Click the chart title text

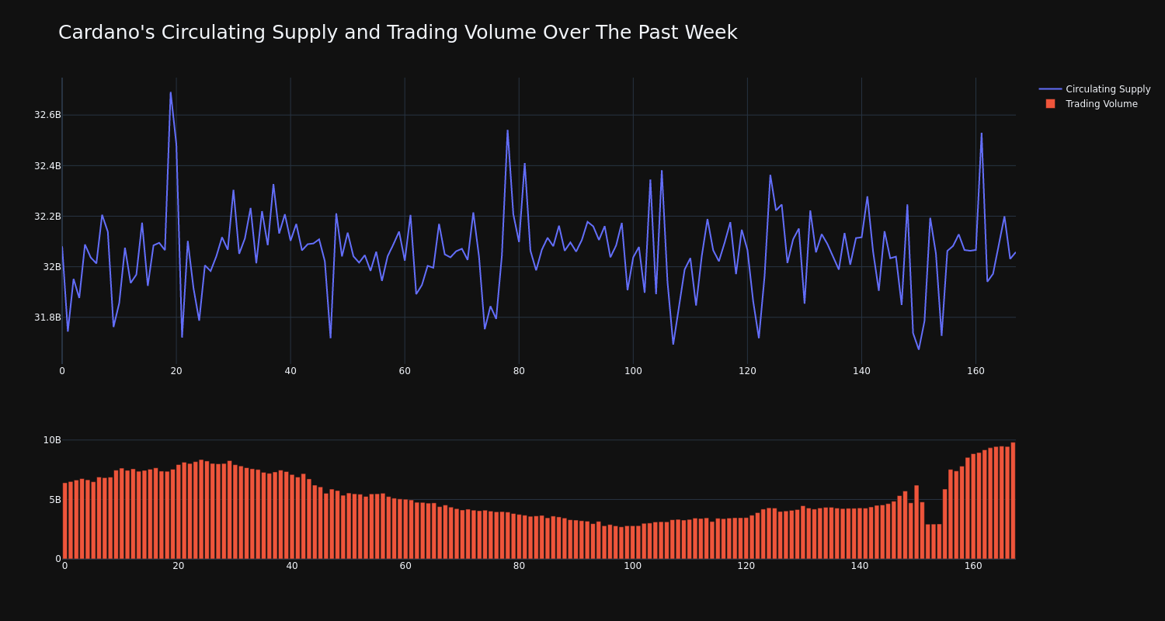[398, 33]
